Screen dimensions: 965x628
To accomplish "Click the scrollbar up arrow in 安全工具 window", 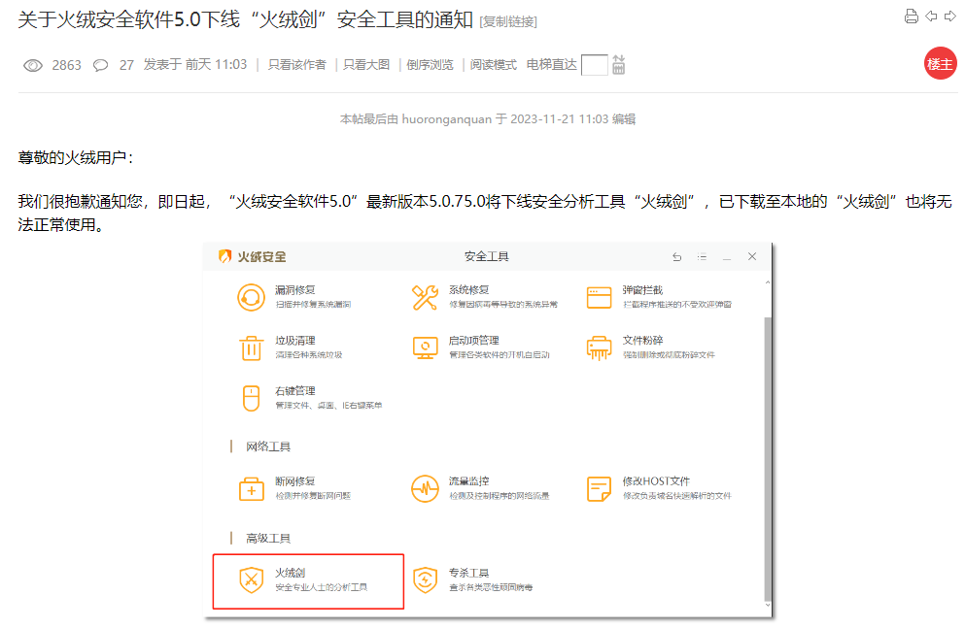I will [x=768, y=282].
